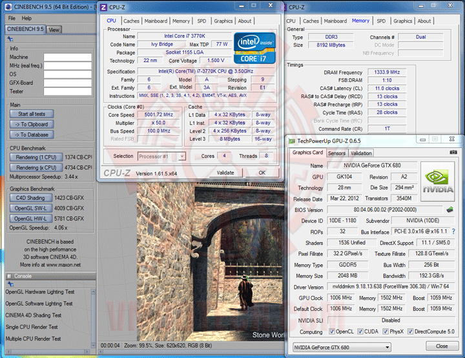Image resolution: width=465 pixels, height=358 pixels.
Task: Click the GPU-Z screenshot camera icon
Action: click(453, 152)
